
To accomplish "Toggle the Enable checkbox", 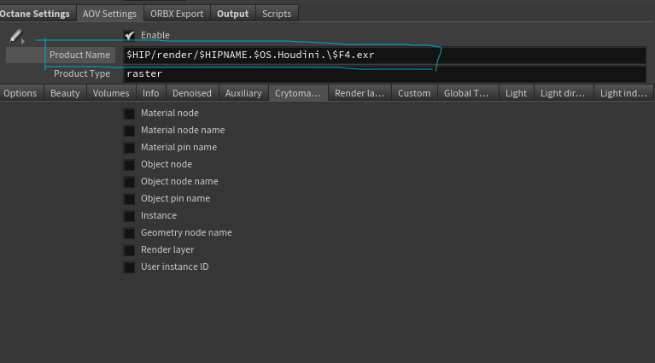I will tap(130, 35).
